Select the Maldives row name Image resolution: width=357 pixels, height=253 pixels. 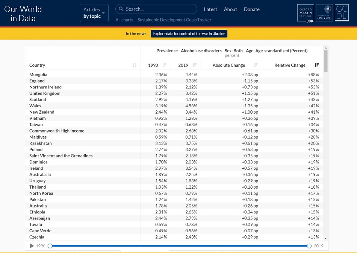(x=38, y=137)
